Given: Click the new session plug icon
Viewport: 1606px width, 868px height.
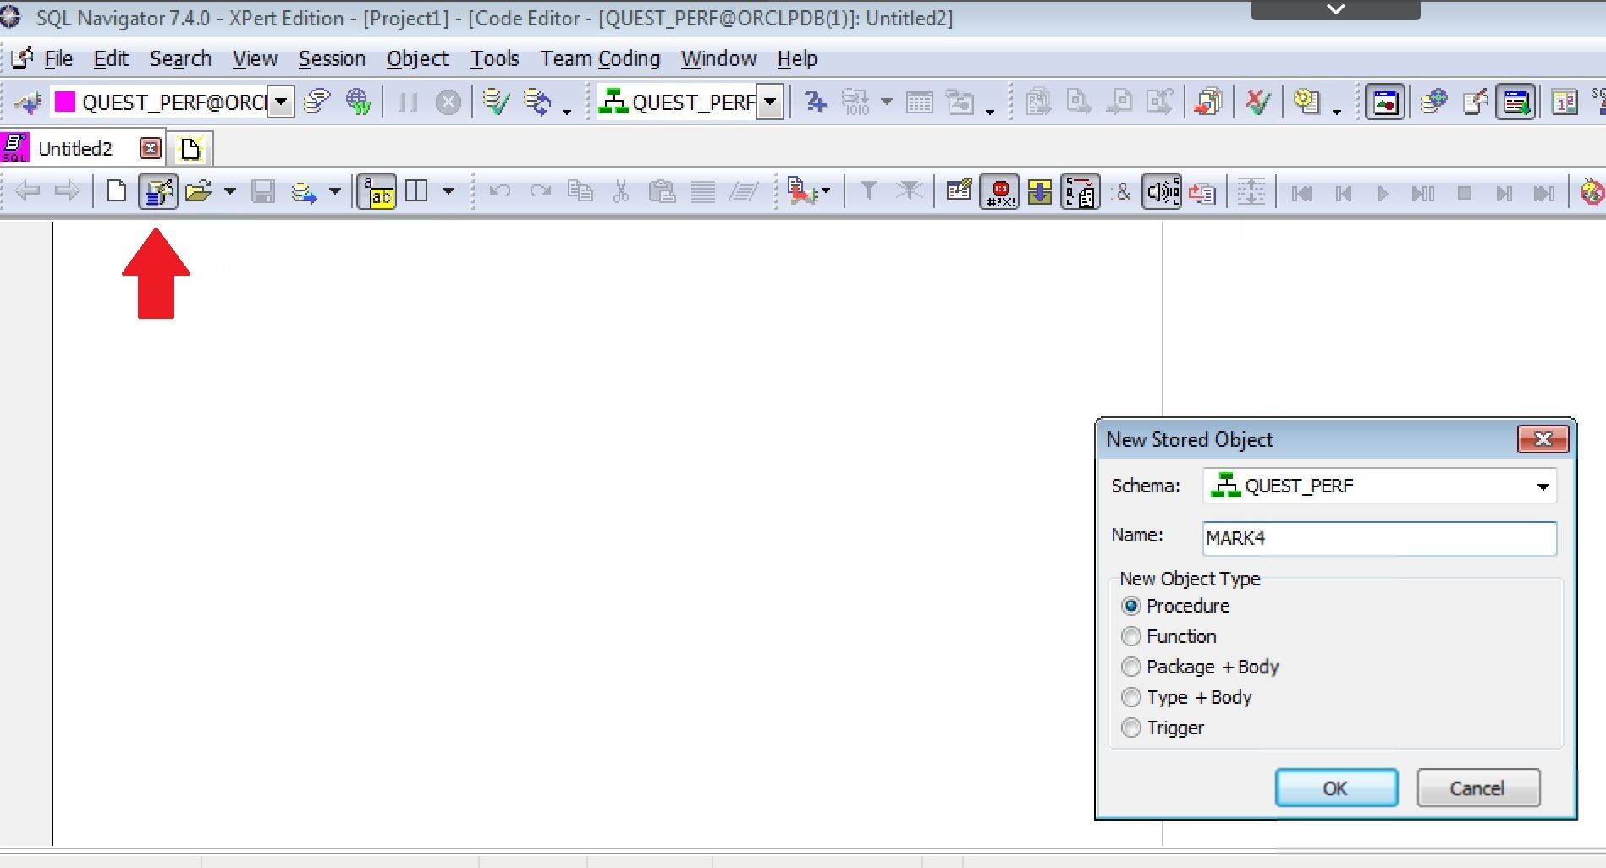Looking at the screenshot, I should pyautogui.click(x=29, y=102).
